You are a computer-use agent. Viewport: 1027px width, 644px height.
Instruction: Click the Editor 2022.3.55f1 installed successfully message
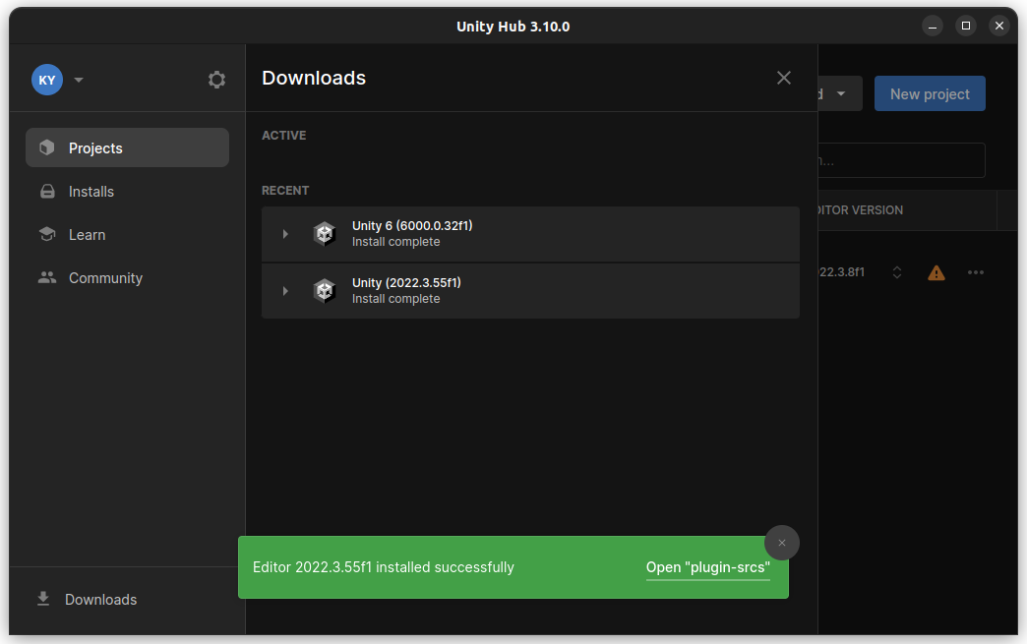point(384,567)
